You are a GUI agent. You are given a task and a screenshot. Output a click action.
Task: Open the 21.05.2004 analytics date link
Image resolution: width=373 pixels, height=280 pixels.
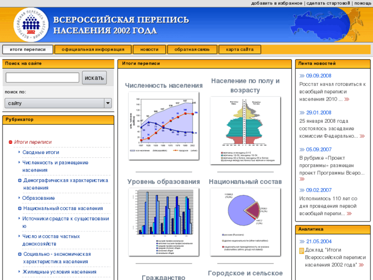point(319,241)
